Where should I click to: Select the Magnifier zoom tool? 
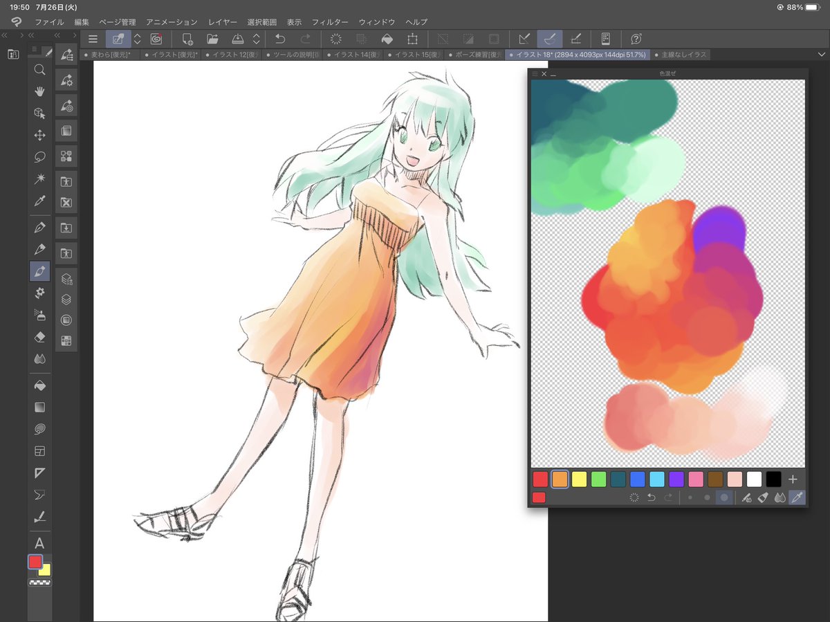point(40,69)
